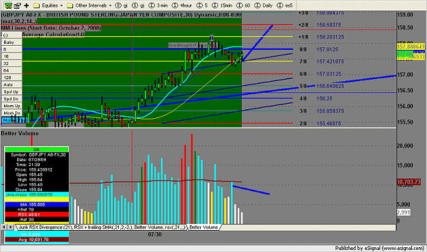Click the Auto frame button

tap(12, 85)
